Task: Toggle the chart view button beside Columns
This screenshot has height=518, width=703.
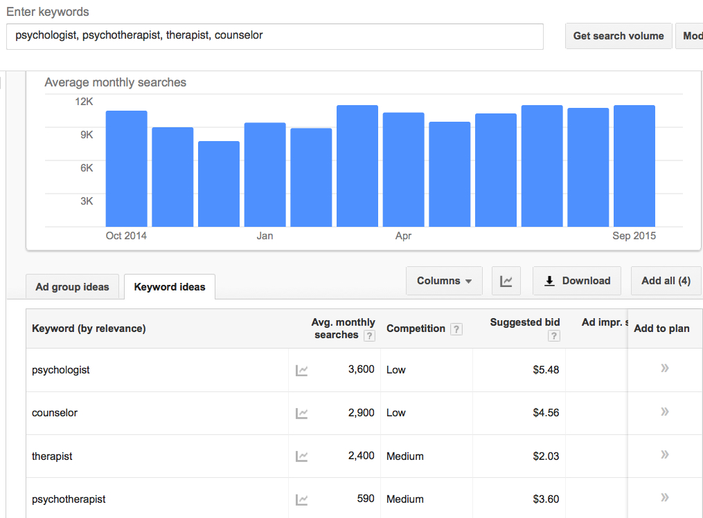Action: click(x=506, y=281)
